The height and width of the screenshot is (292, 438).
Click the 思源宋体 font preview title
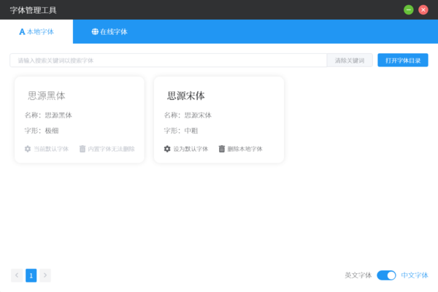coord(186,96)
